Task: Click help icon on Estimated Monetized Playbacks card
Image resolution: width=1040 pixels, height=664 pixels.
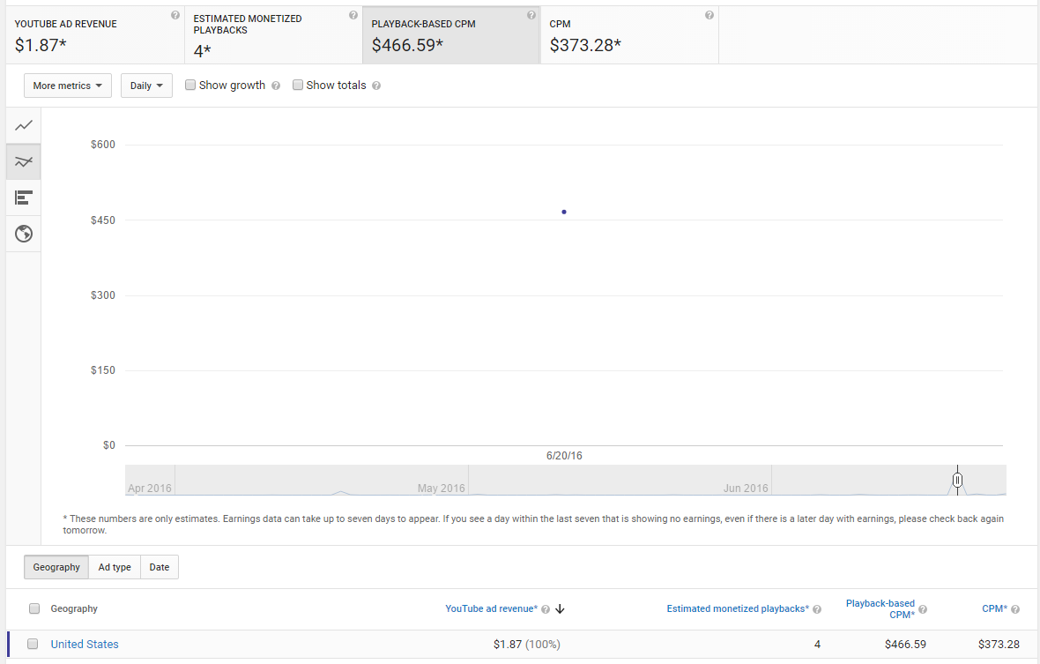Action: pos(353,16)
